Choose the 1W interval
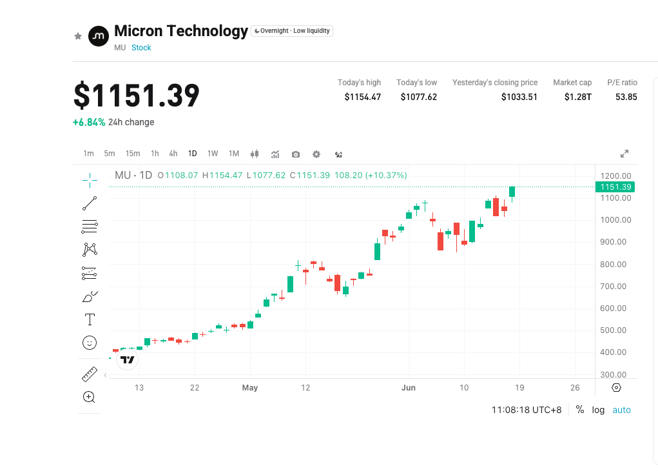658x475 pixels. [213, 154]
